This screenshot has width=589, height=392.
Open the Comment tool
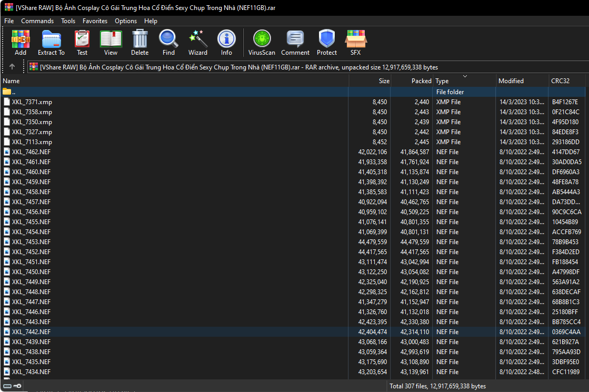point(295,42)
